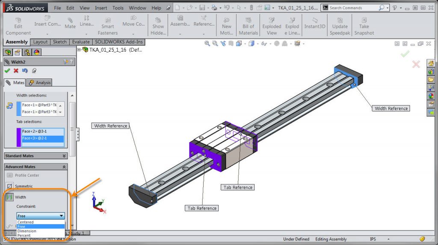Expand the Standard Mates section
The width and height of the screenshot is (438, 245).
click(64, 156)
